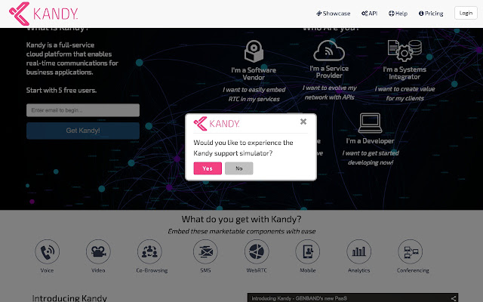Click "I'm a Software Vendor" text
Image resolution: width=483 pixels, height=302 pixels.
(254, 74)
